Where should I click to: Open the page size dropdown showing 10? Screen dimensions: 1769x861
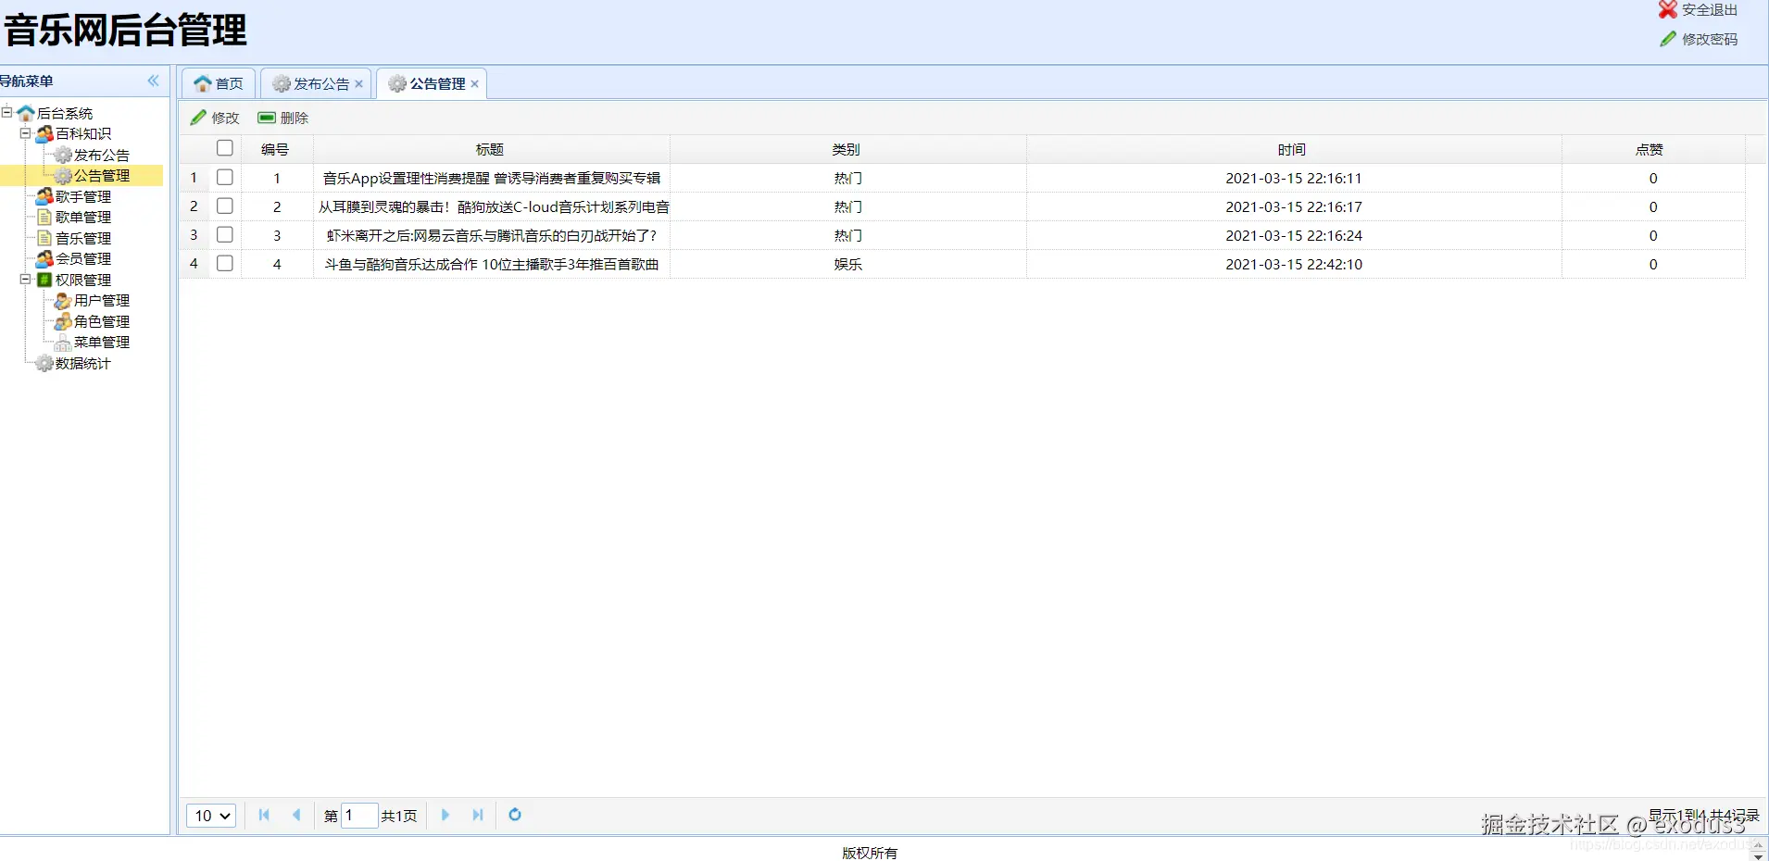tap(211, 815)
